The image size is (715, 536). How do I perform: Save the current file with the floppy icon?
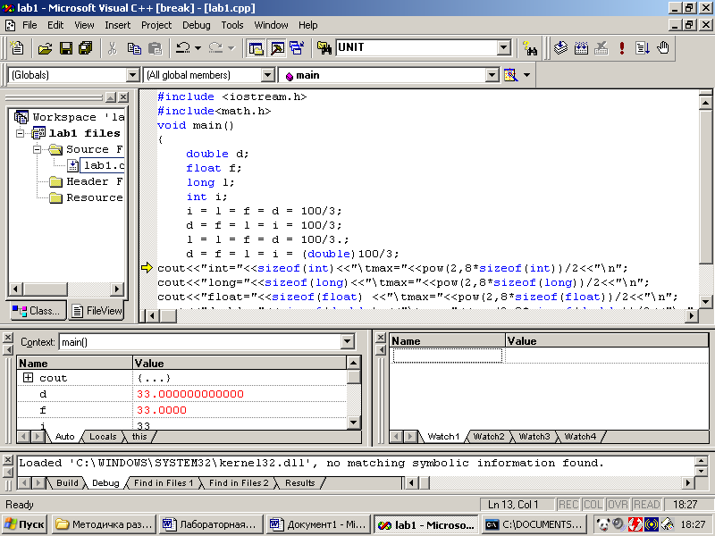click(x=66, y=47)
